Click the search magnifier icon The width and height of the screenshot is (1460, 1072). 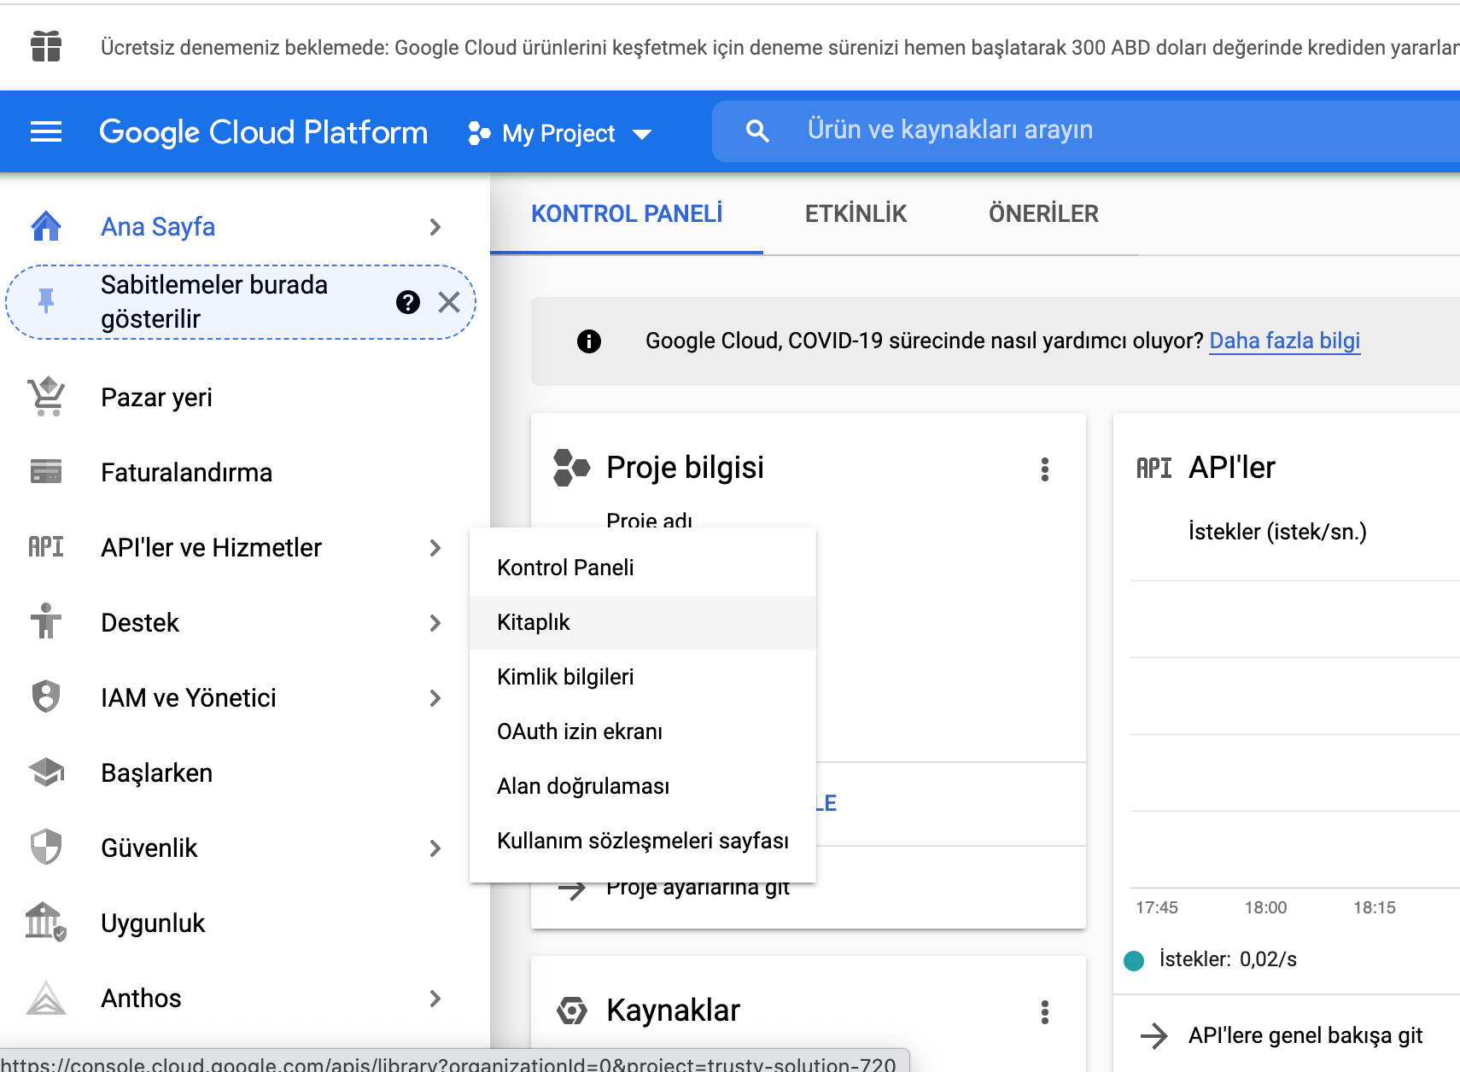coord(756,131)
